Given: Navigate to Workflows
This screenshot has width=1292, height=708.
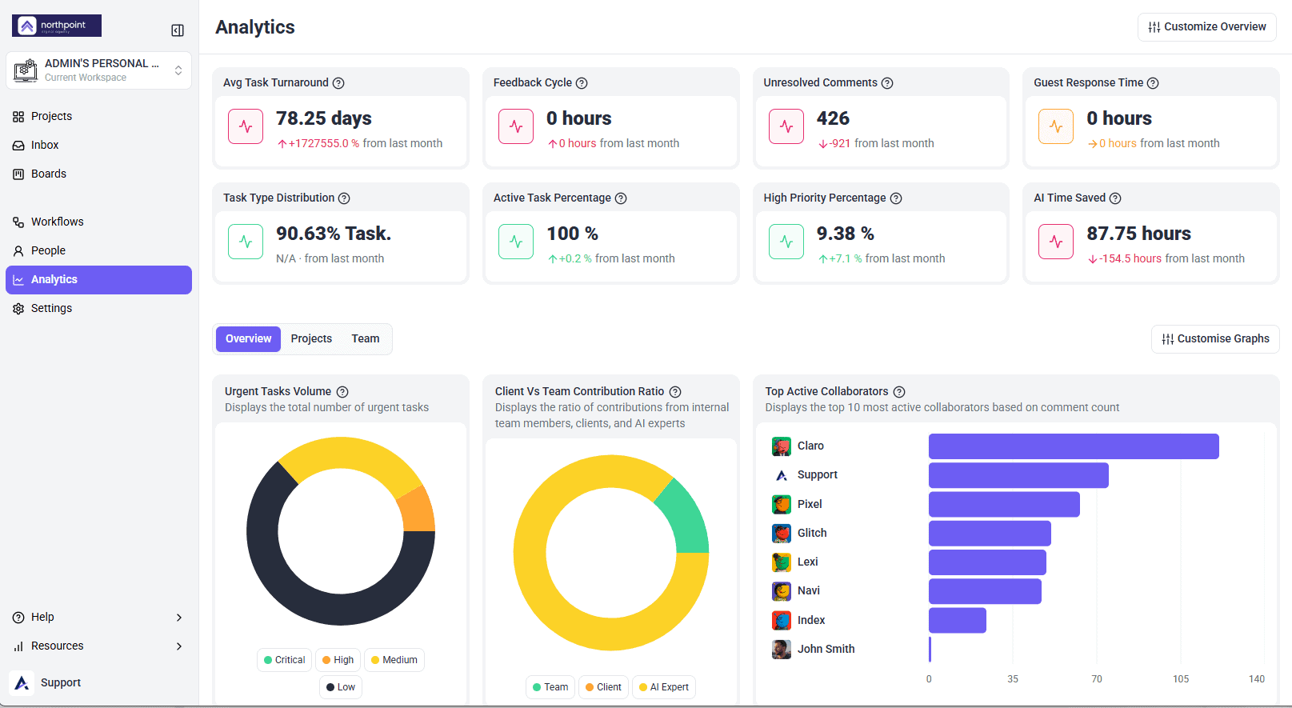Looking at the screenshot, I should click(x=98, y=222).
